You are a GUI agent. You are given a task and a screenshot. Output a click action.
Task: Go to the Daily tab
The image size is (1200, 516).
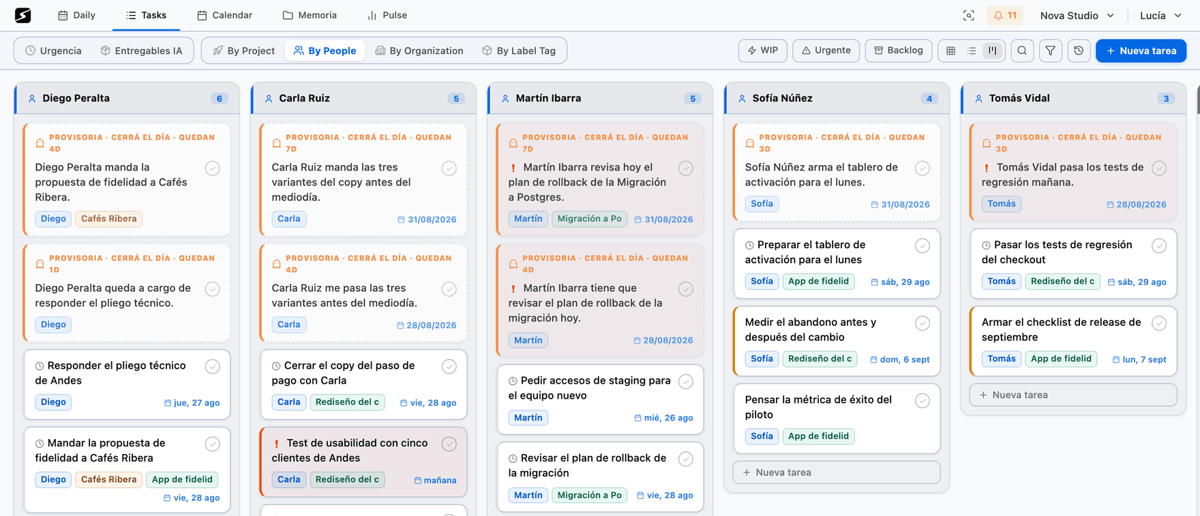(x=76, y=15)
